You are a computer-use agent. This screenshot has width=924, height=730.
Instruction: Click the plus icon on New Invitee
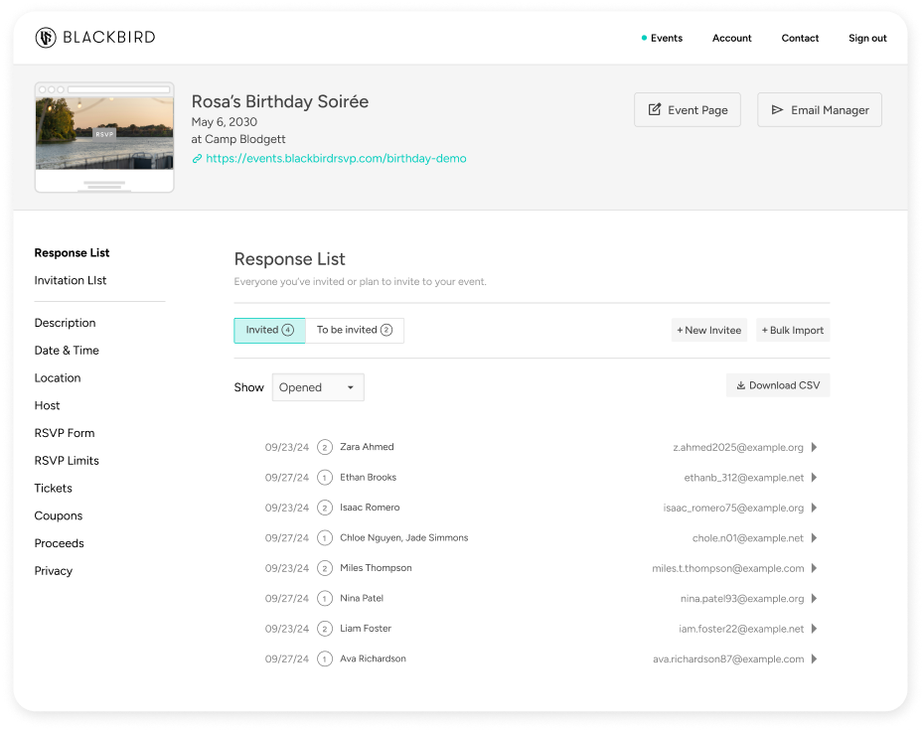click(683, 329)
